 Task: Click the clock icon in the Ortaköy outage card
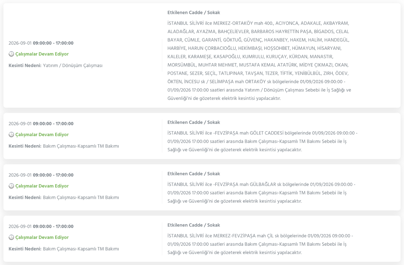[11, 54]
